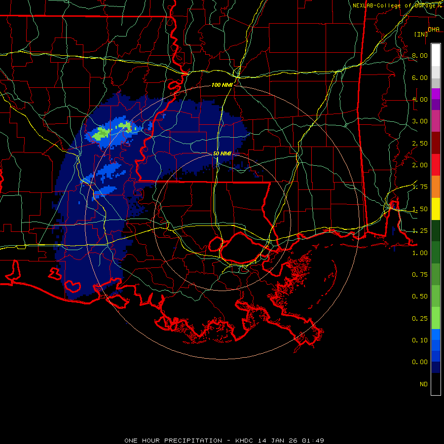
Task: Select the OHA product label
Action: (434, 29)
